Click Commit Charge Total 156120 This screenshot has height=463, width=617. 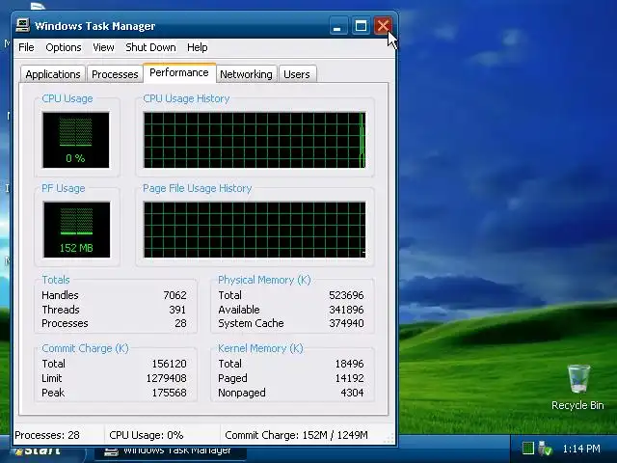(170, 364)
